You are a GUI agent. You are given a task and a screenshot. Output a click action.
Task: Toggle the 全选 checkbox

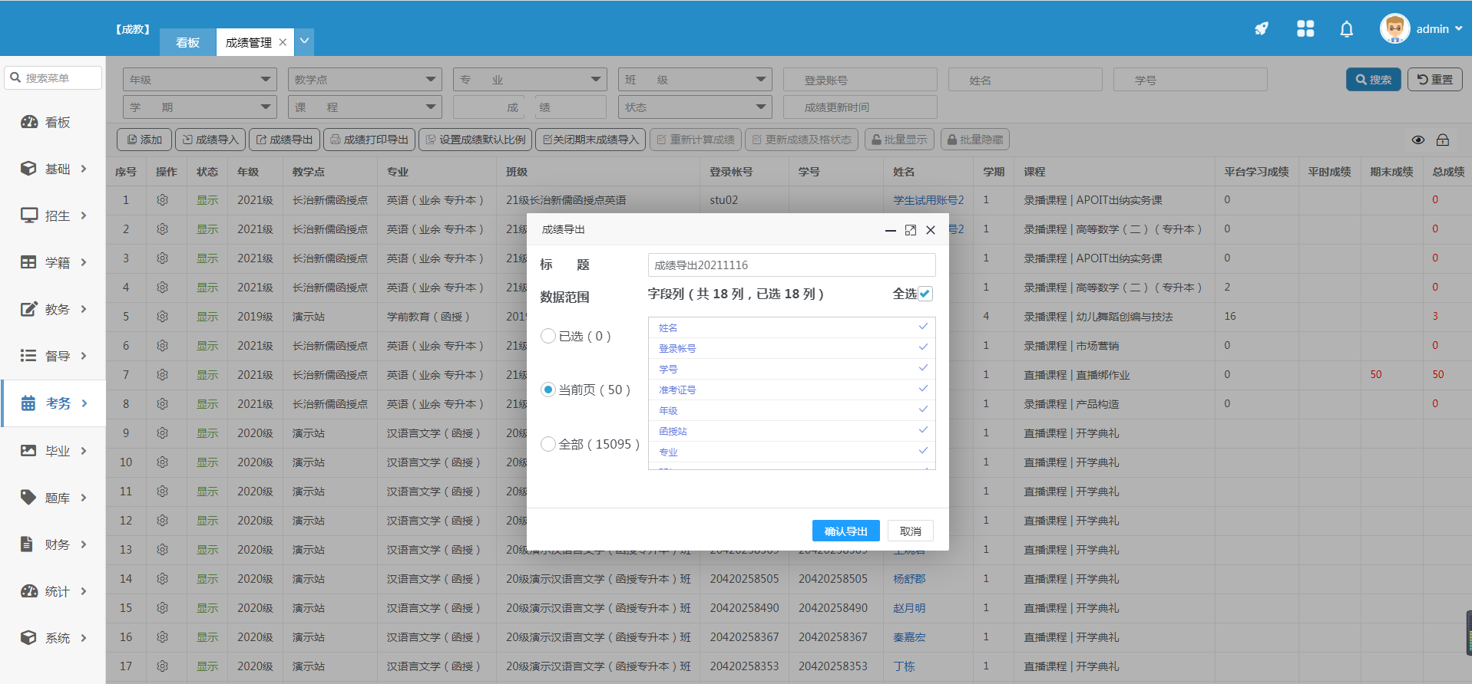(925, 294)
